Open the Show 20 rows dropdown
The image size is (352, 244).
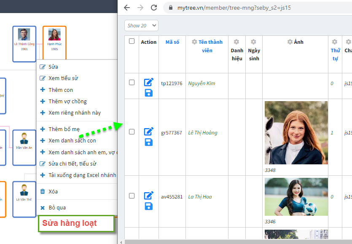coord(141,26)
